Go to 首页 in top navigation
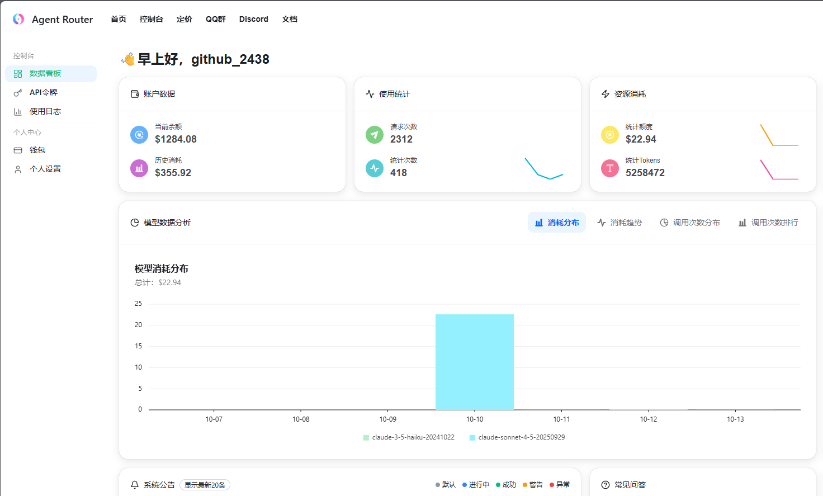This screenshot has width=823, height=496. coord(119,19)
